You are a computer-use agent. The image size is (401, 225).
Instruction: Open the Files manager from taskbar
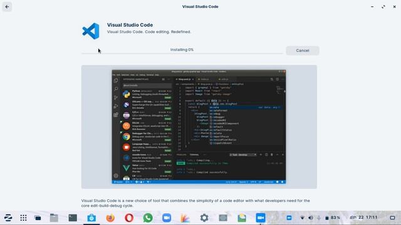(x=54, y=218)
